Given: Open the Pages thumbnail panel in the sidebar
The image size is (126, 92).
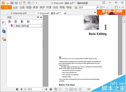Looking at the screenshot, I should (4, 31).
